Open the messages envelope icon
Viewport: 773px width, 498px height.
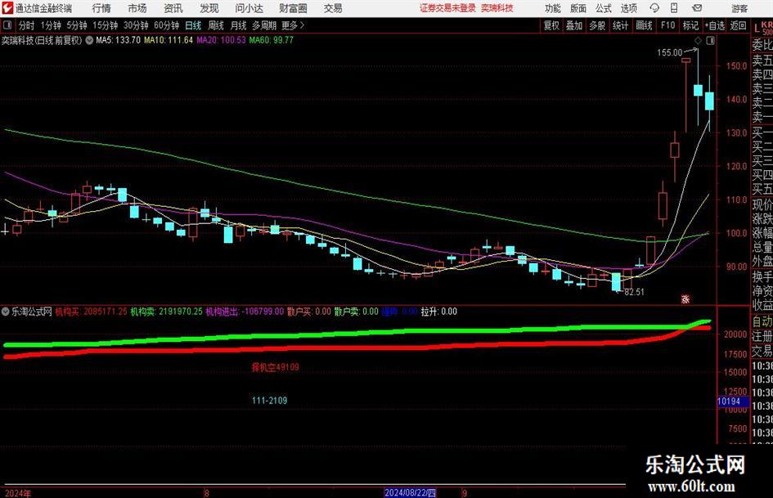(697, 8)
